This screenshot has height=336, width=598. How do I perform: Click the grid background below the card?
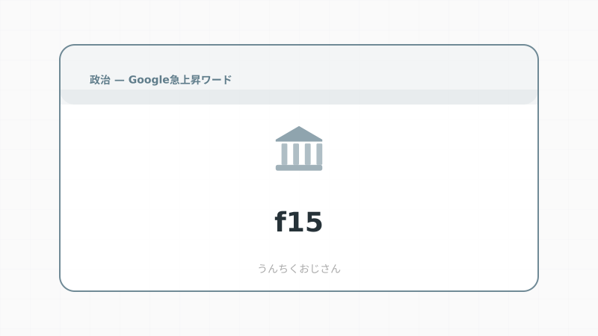(299, 314)
